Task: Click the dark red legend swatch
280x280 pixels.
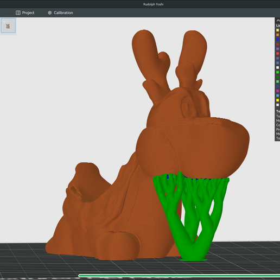Action: 278,44
